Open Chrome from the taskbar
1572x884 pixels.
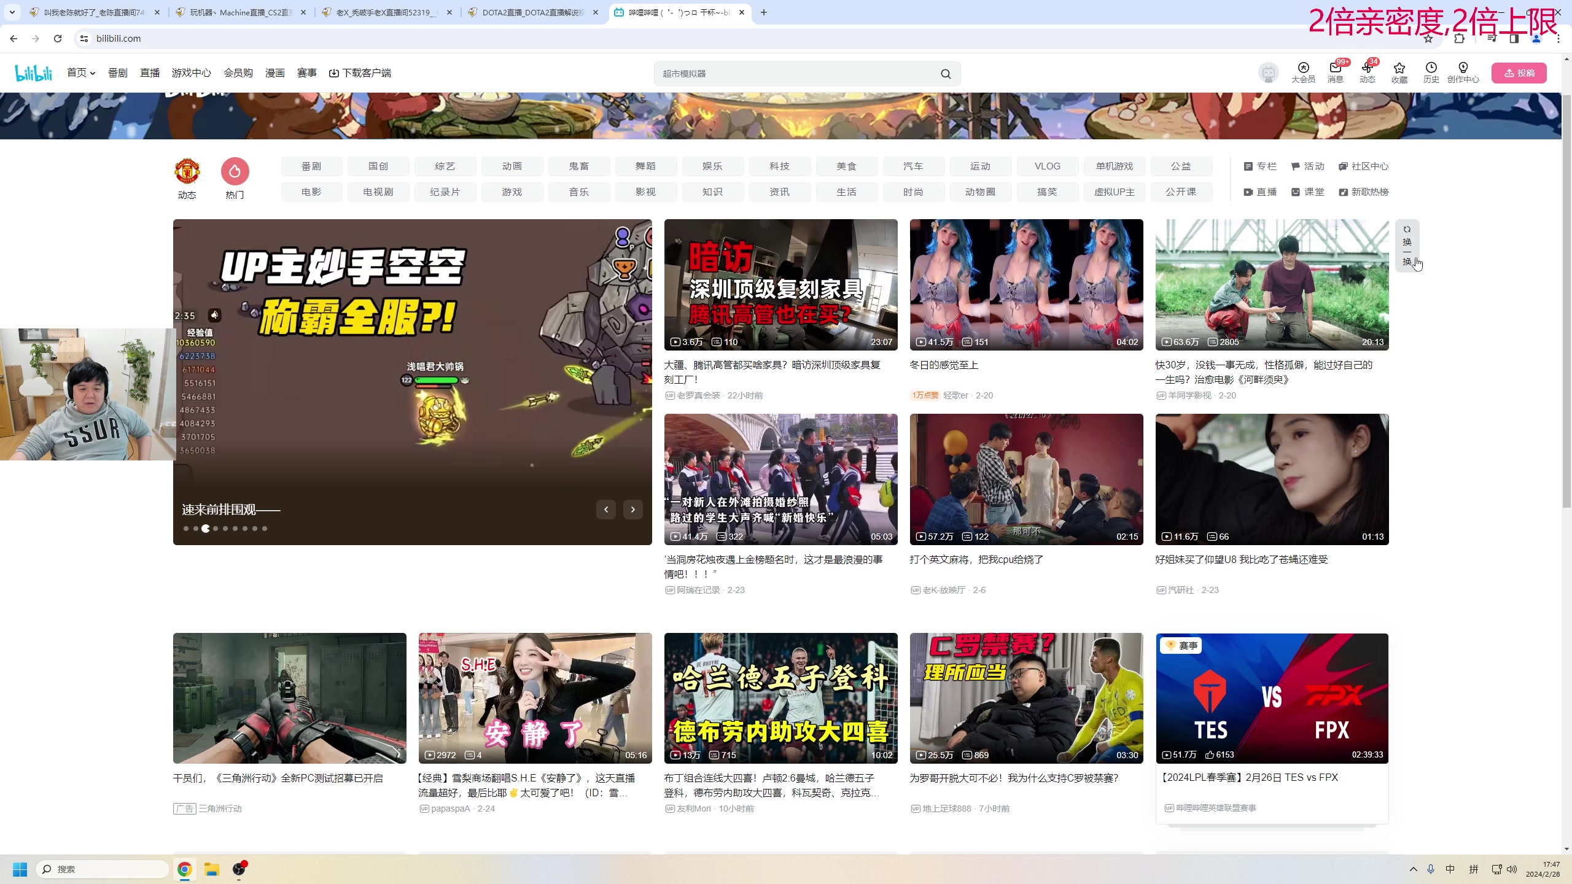coord(184,869)
